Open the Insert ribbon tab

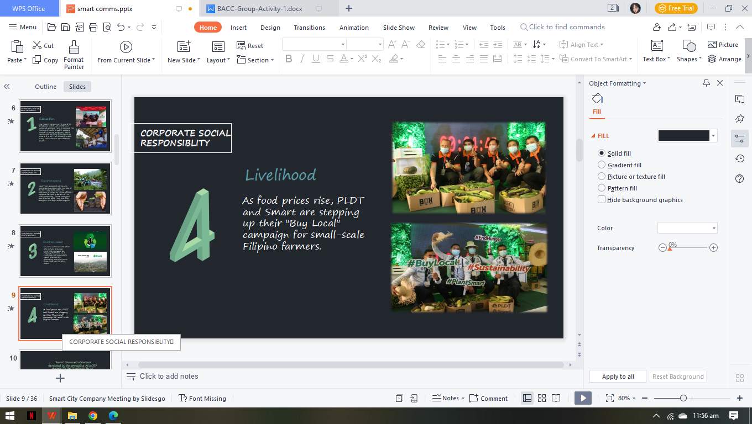(239, 28)
